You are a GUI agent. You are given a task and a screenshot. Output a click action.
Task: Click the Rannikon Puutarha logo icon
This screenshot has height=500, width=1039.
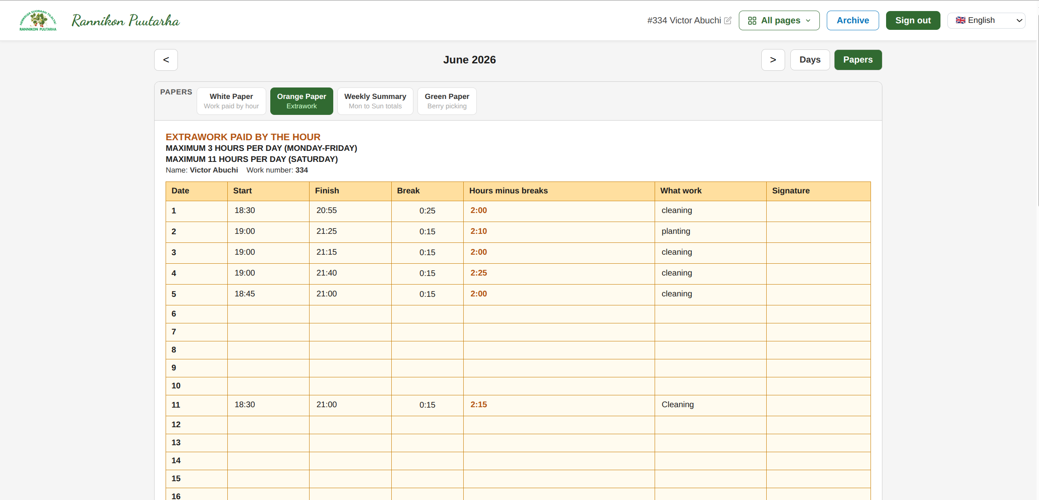pyautogui.click(x=38, y=20)
